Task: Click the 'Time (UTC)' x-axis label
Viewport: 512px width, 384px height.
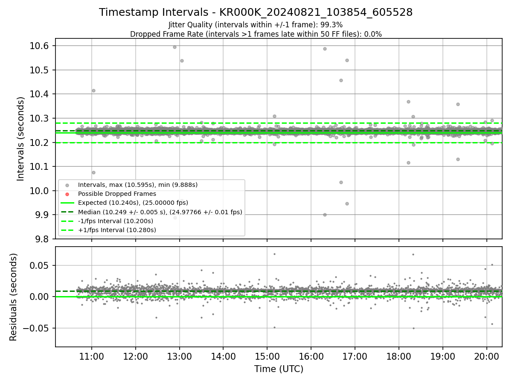Action: point(279,369)
